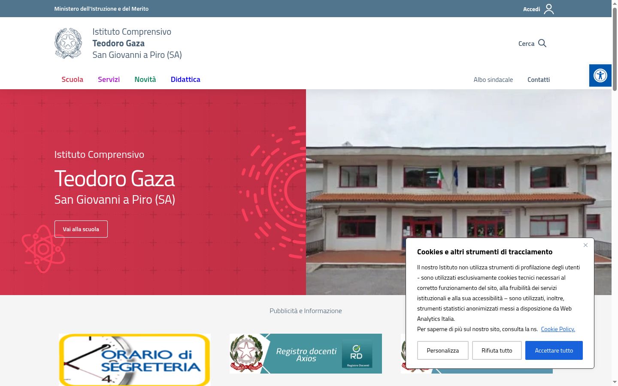This screenshot has width=618, height=386.
Task: Click the Cookies e altri strumenti di tracciamento title
Action: 485,252
